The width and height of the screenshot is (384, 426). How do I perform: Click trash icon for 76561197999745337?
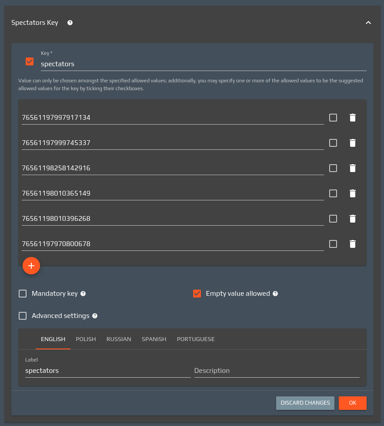coord(353,143)
